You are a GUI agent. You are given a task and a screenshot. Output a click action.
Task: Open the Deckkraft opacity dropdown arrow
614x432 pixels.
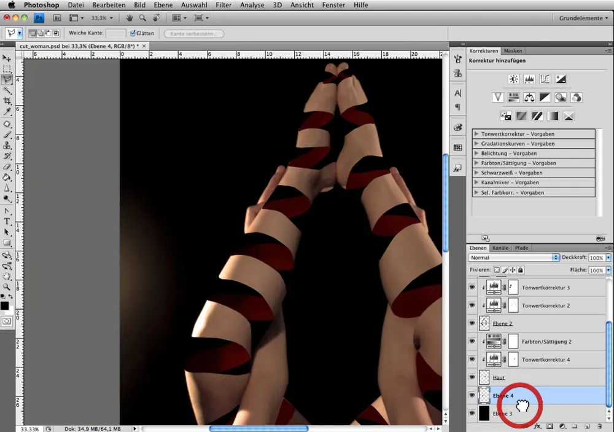coord(608,257)
